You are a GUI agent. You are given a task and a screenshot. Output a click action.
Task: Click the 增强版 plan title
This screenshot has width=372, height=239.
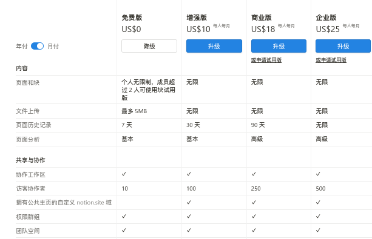197,18
